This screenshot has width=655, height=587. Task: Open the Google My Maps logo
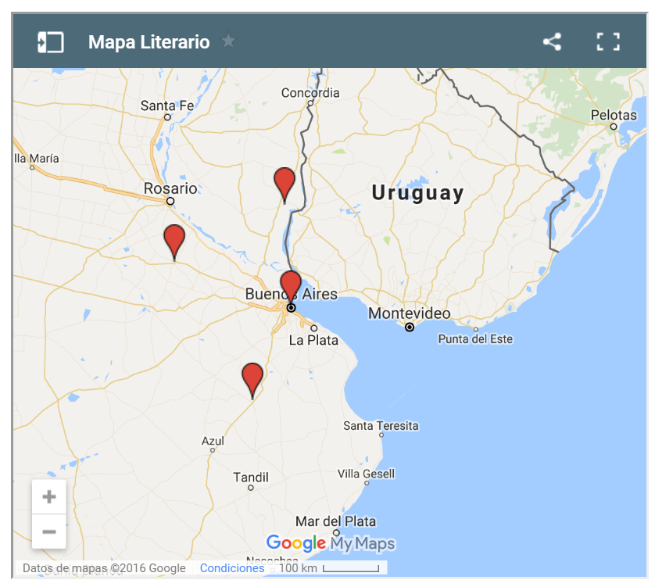click(331, 543)
